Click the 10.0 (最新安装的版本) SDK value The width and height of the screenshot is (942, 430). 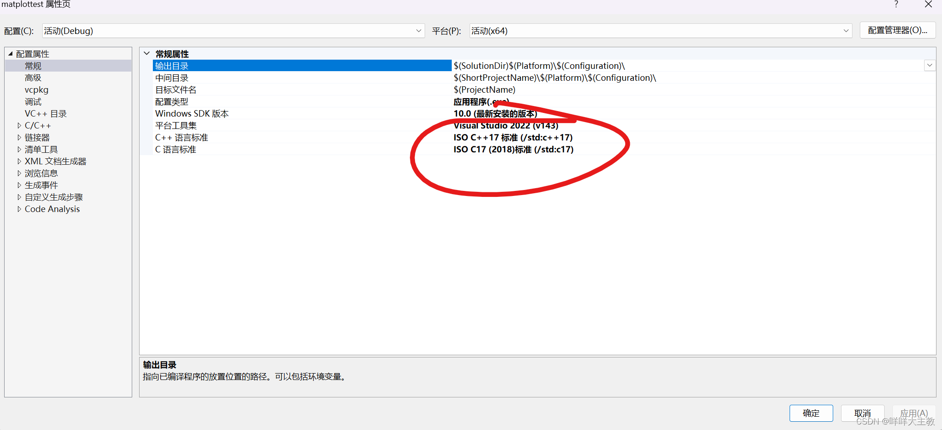pos(495,113)
